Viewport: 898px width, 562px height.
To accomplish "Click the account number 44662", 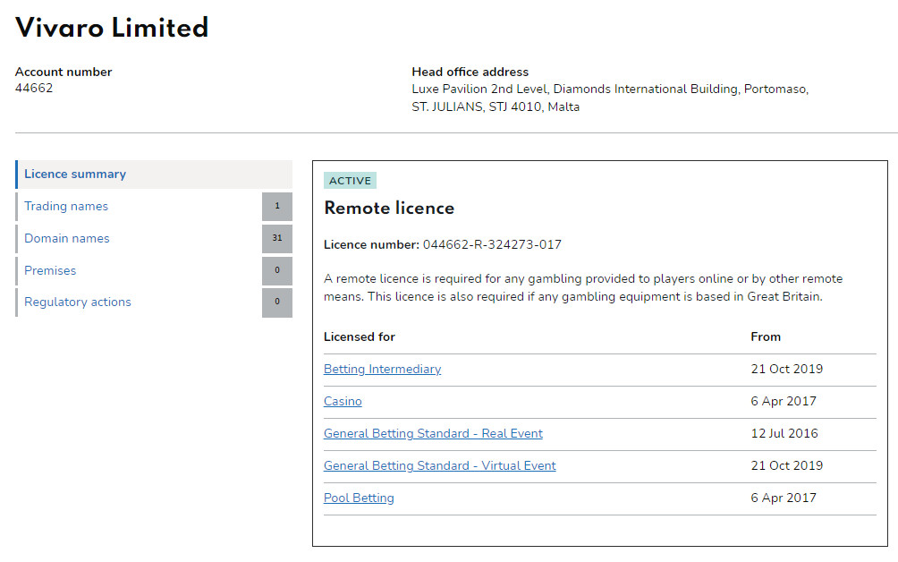I will click(x=34, y=89).
